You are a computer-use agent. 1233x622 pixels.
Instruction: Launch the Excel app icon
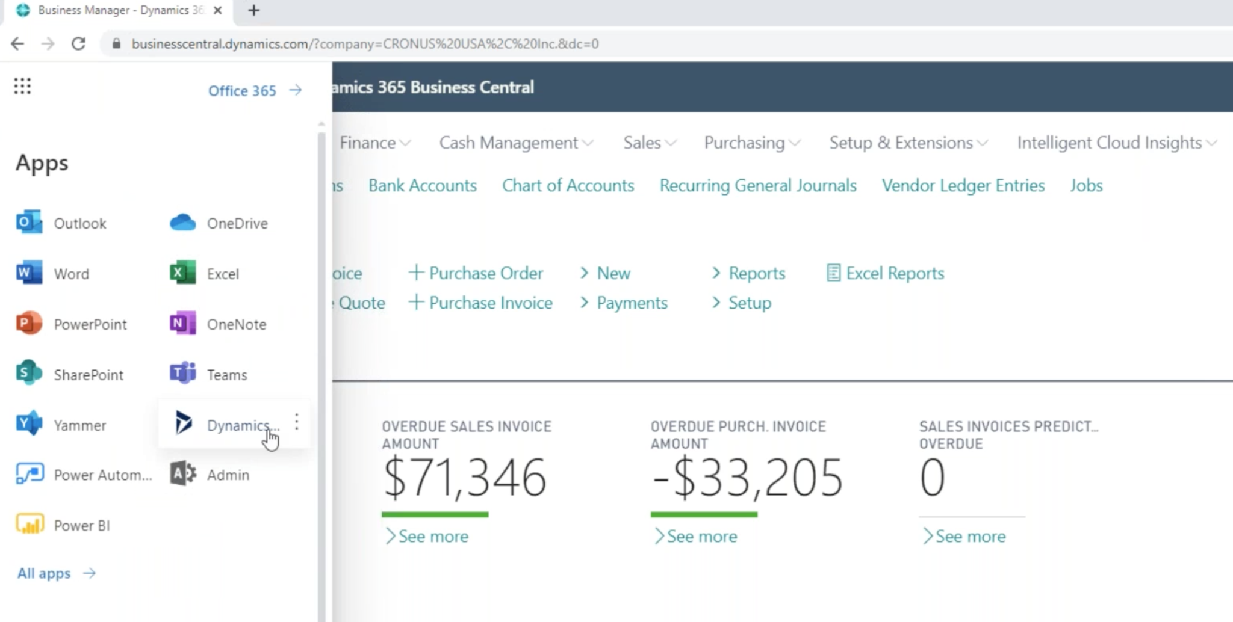pos(182,273)
